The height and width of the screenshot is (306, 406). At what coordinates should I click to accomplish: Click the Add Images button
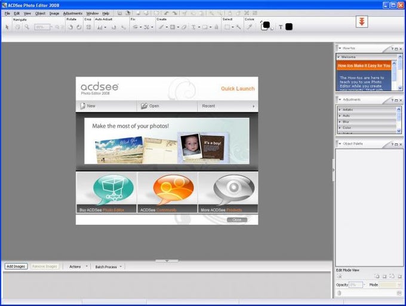coord(16,267)
